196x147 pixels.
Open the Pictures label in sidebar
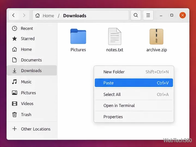(x=28, y=93)
